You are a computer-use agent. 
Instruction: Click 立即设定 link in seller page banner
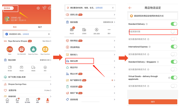pyautogui.click(x=99, y=8)
